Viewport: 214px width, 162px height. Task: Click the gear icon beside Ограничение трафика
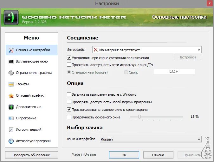[x=11, y=73]
